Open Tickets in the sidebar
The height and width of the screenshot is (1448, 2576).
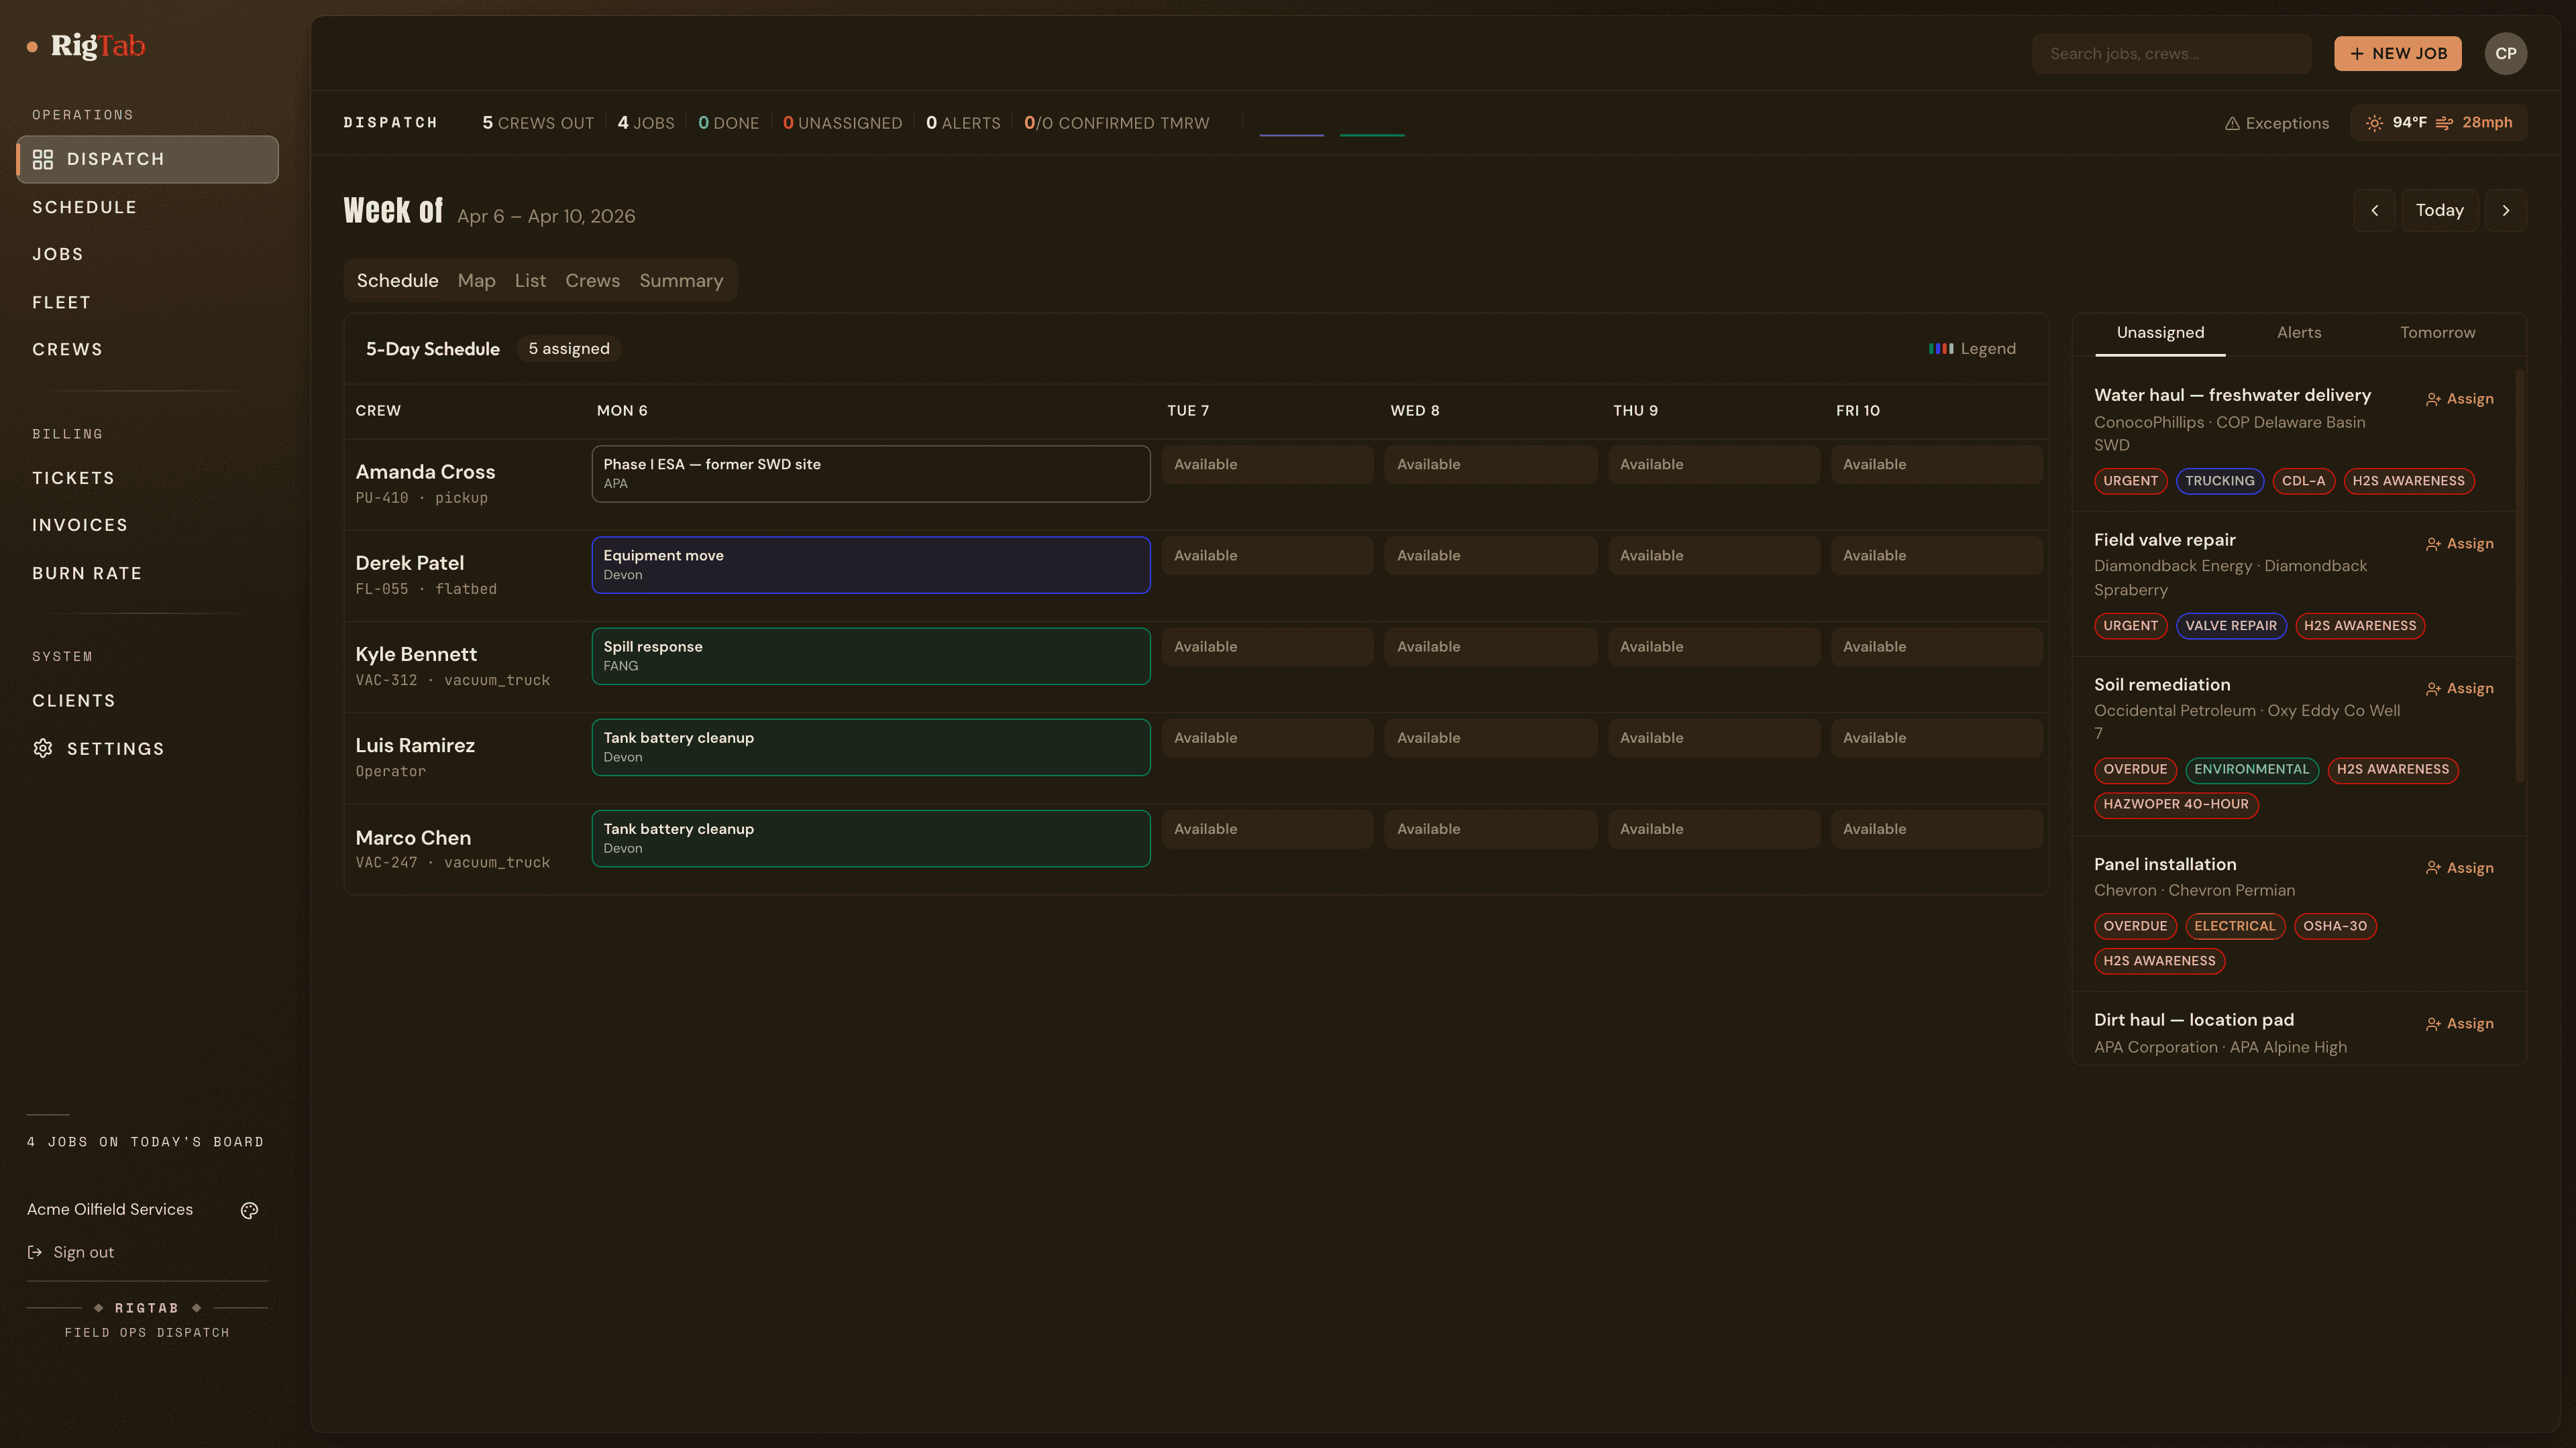pyautogui.click(x=73, y=478)
